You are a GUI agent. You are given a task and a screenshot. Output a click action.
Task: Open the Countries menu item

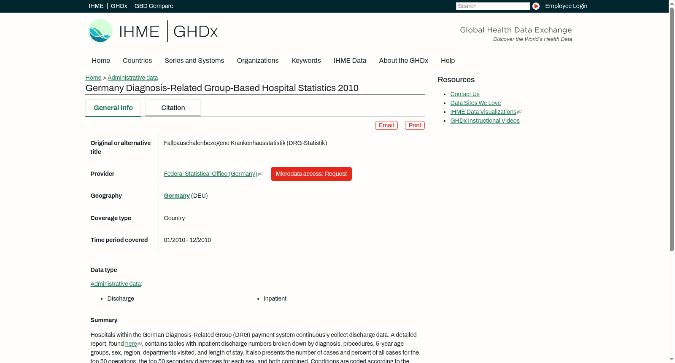tap(137, 61)
